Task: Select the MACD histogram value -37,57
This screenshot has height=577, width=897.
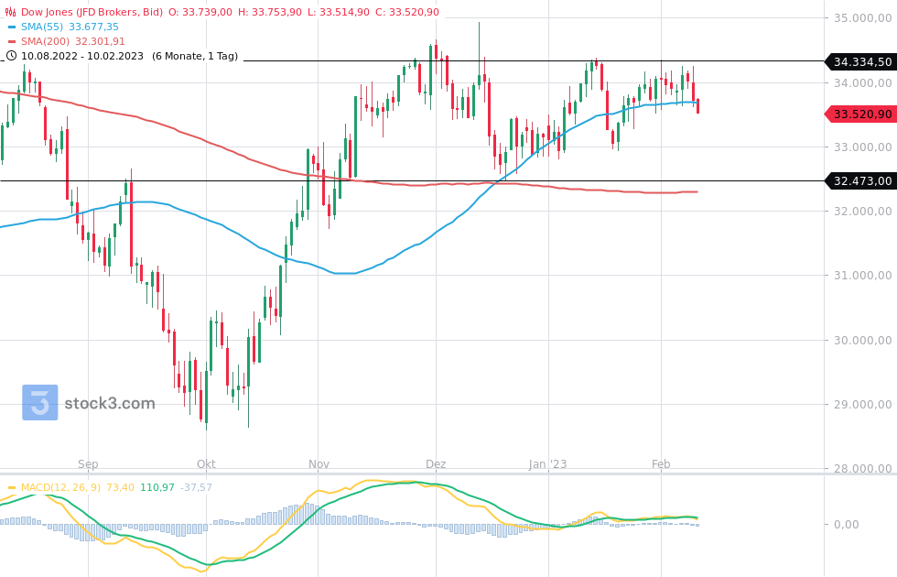Action: point(196,487)
